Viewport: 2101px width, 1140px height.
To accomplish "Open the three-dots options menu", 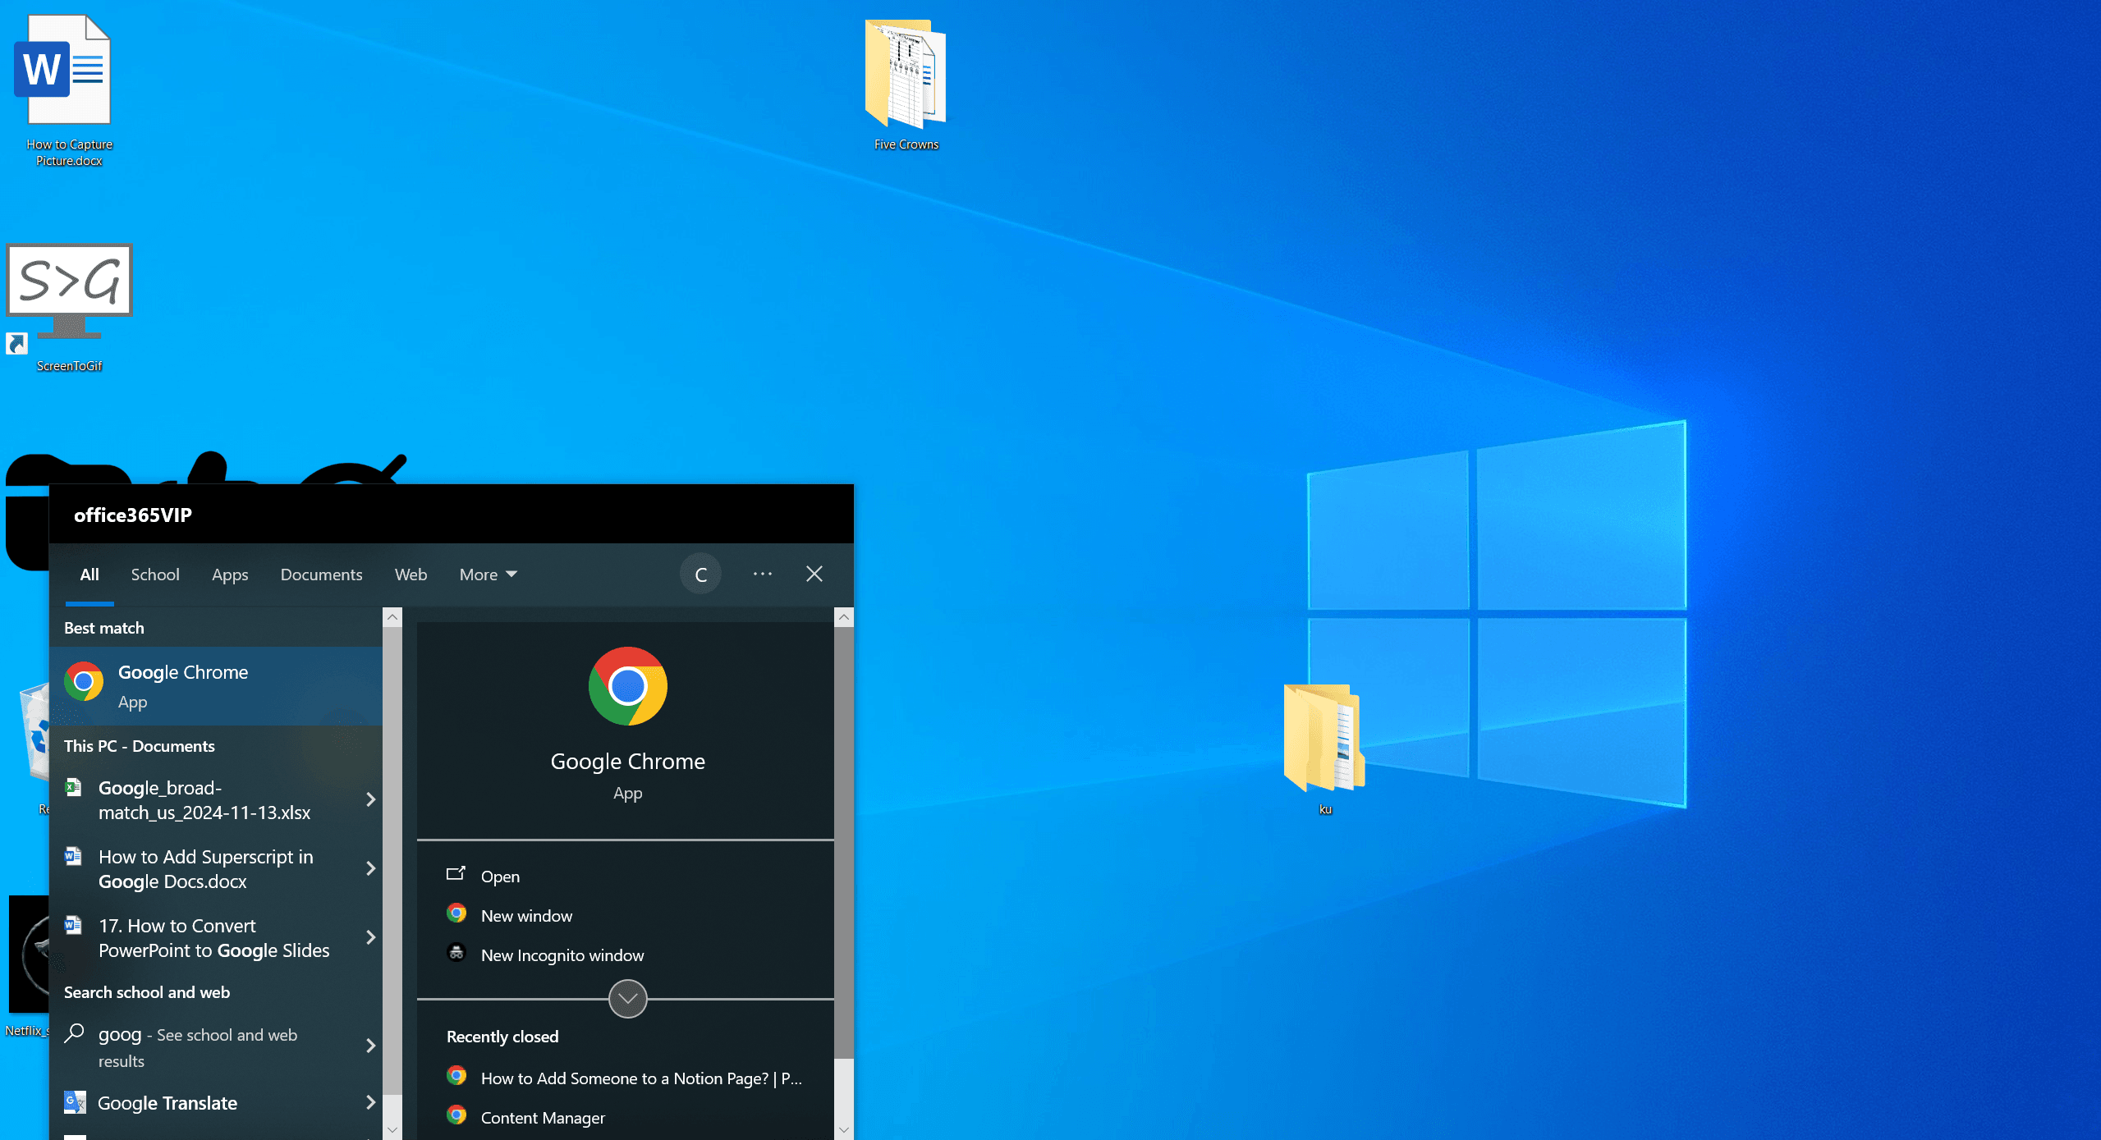I will tap(763, 574).
